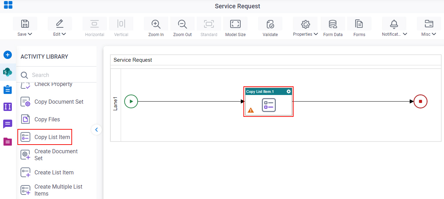Click the search magnifier icon
The height and width of the screenshot is (199, 444).
coord(24,75)
